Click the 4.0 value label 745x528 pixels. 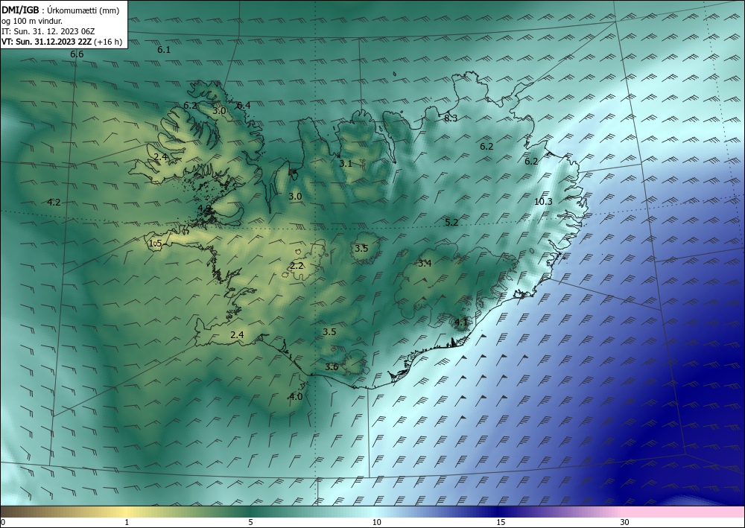(296, 396)
